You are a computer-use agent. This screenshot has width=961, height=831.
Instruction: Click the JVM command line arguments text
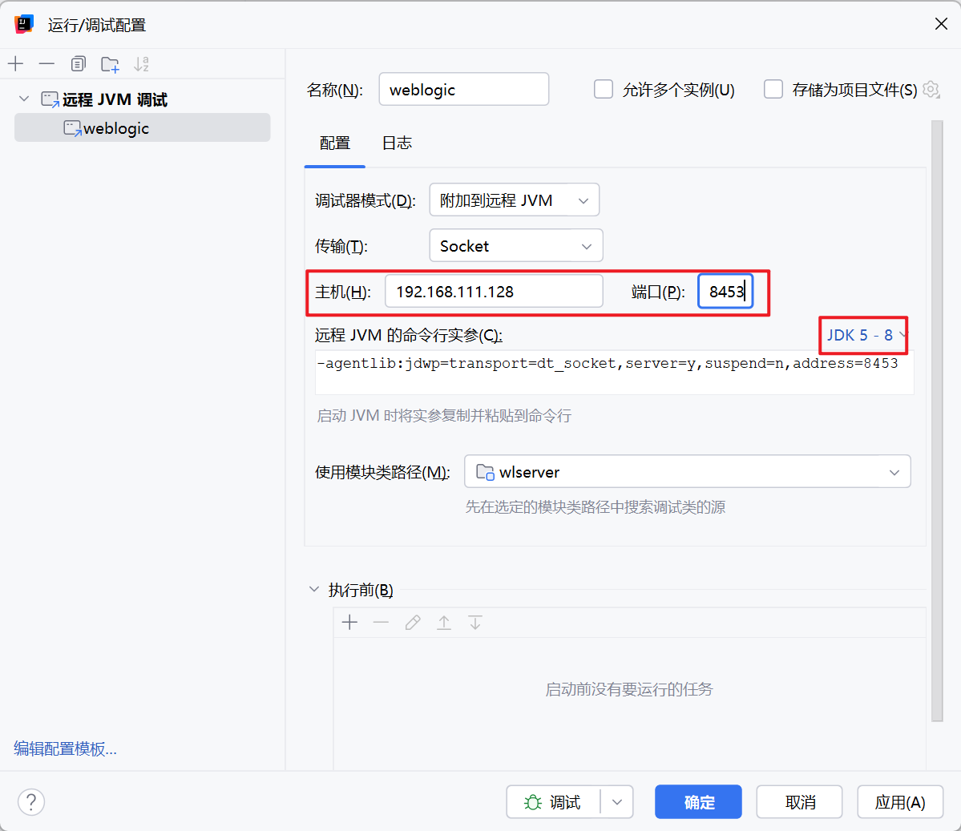click(614, 372)
